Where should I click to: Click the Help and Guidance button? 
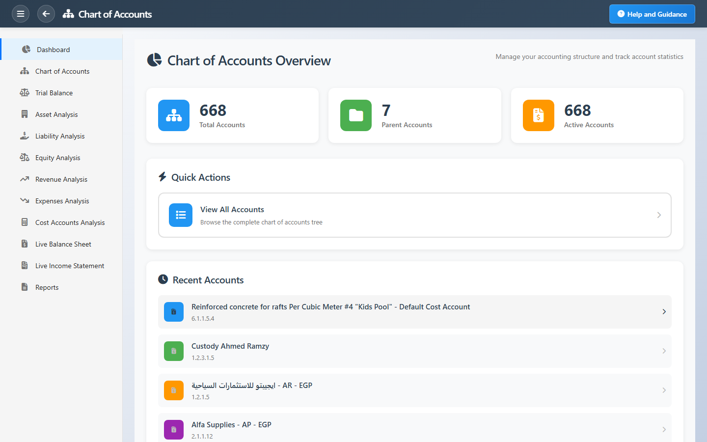pyautogui.click(x=652, y=14)
